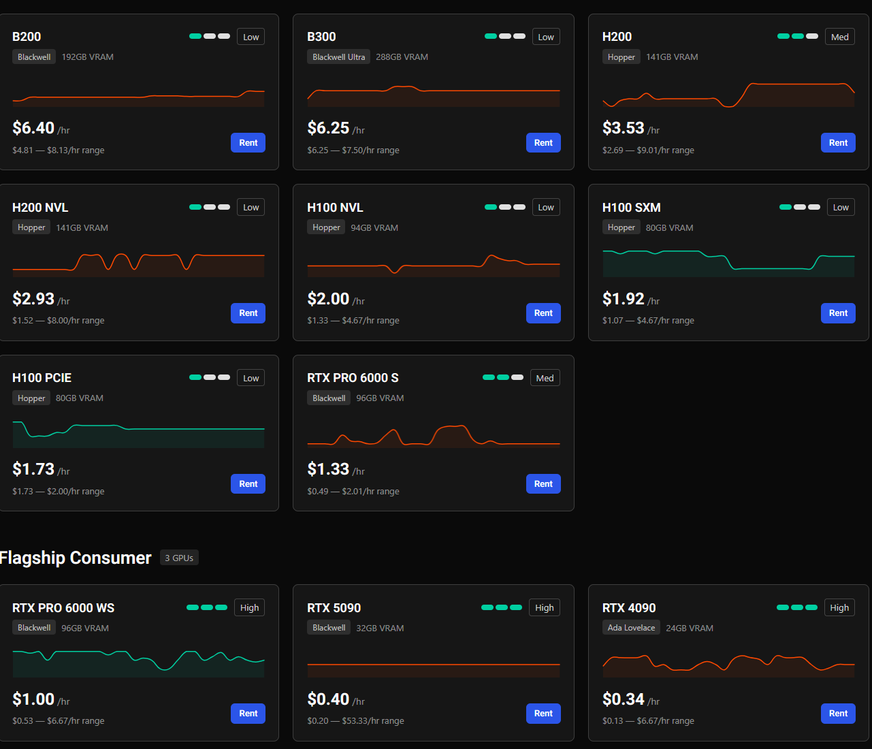Click Rent on the RTX 5090 card
This screenshot has height=749, width=872.
(x=543, y=714)
